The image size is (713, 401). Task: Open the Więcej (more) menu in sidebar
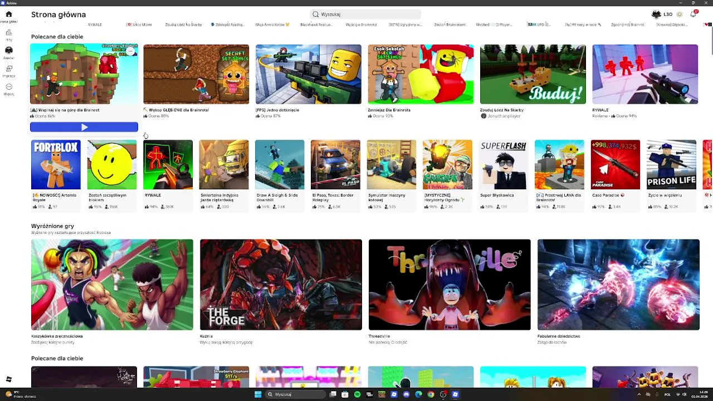9,86
